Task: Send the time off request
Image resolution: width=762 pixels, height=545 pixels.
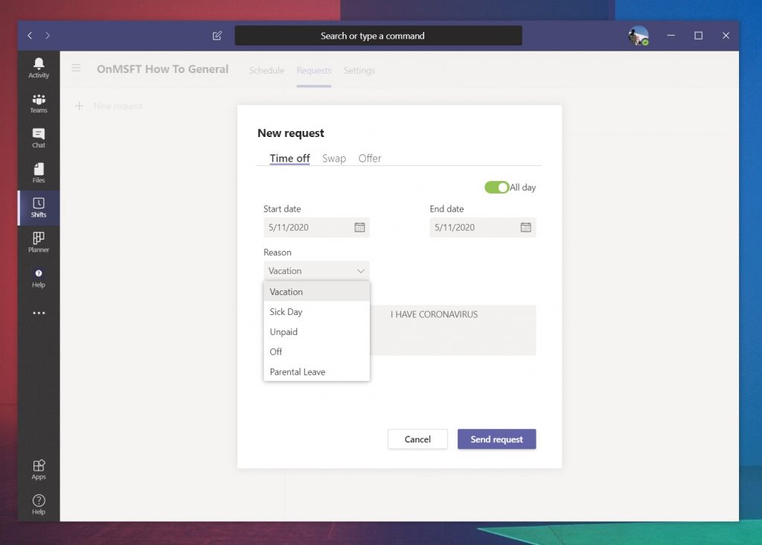Action: [x=496, y=439]
